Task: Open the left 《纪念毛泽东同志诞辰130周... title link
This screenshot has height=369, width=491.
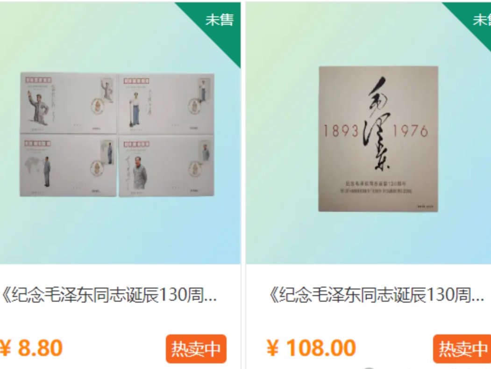Action: tap(109, 295)
